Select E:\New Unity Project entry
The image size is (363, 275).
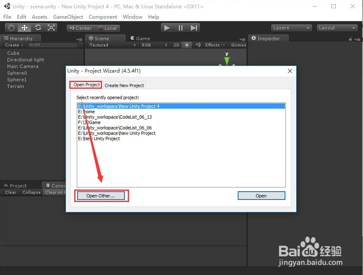pos(181,139)
